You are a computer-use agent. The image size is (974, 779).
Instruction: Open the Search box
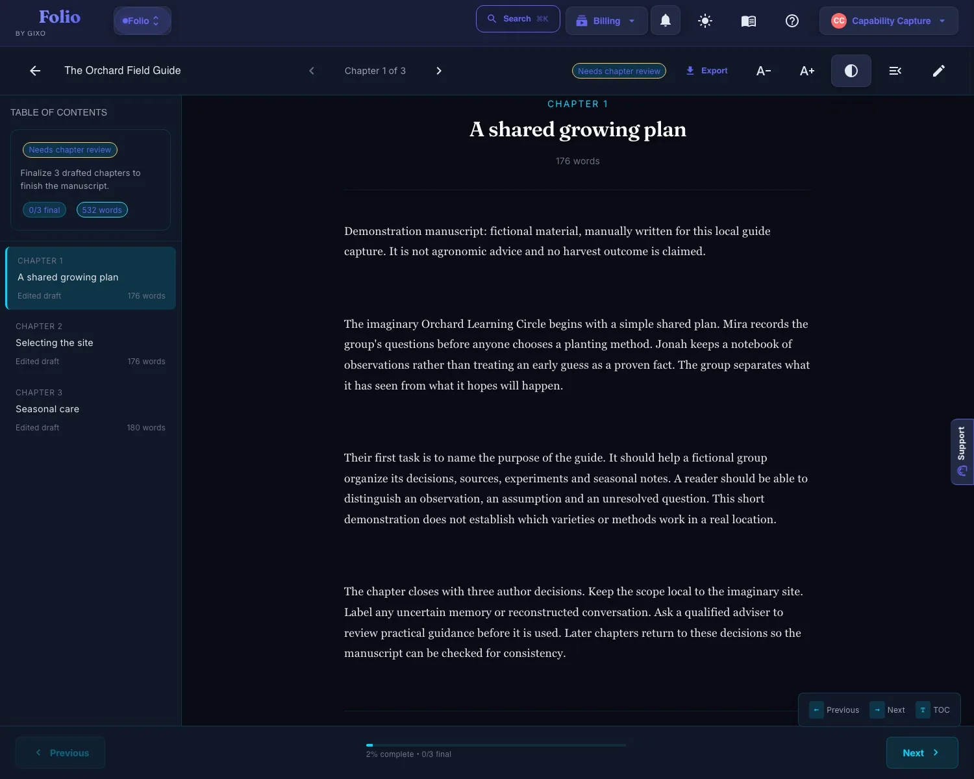[x=518, y=19]
